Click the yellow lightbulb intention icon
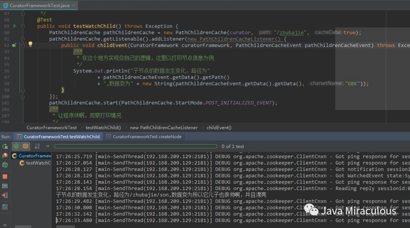 pyautogui.click(x=30, y=44)
